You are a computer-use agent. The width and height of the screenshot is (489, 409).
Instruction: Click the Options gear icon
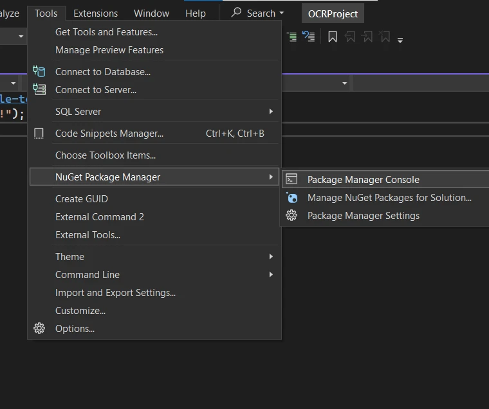tap(39, 329)
